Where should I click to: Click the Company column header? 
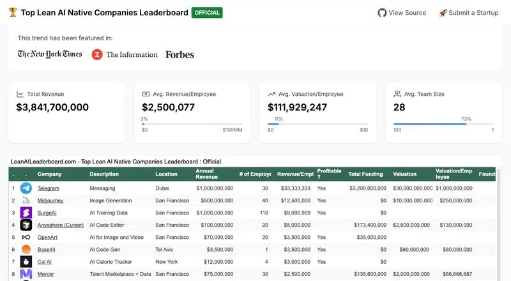pos(49,174)
